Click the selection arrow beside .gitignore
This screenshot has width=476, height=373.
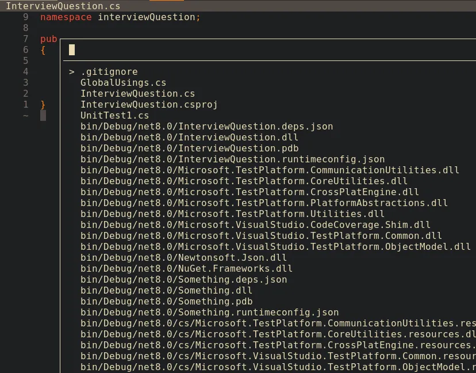coord(71,71)
